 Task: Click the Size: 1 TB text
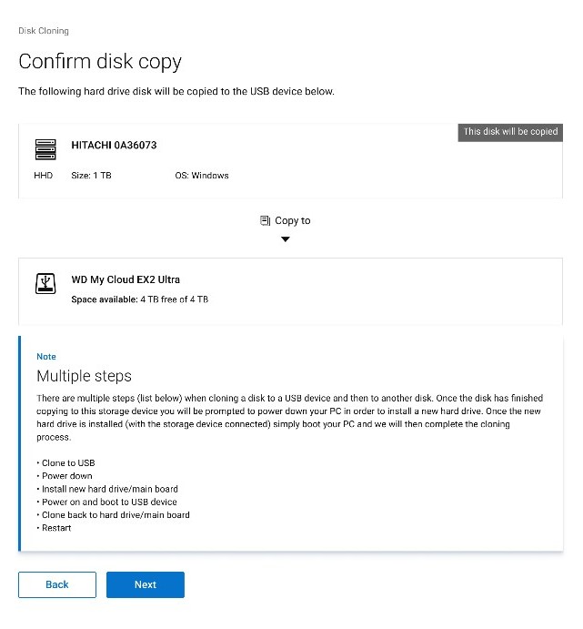click(x=91, y=176)
